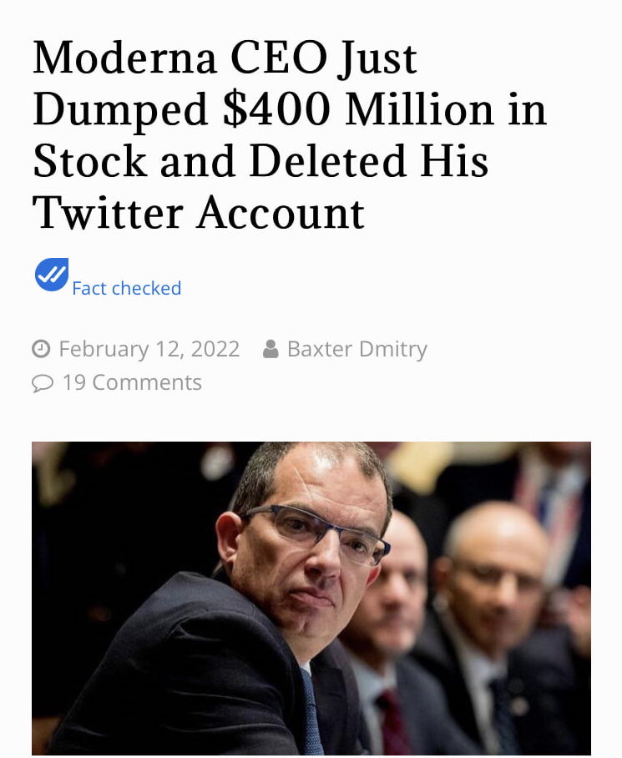Open Baxter Dmitry's author page
Screen dimensions: 622x758
tap(357, 349)
